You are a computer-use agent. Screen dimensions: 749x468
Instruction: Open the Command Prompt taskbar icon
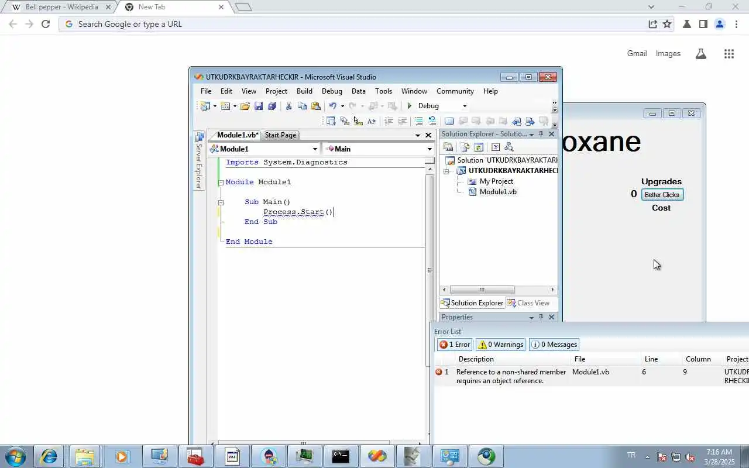pyautogui.click(x=340, y=456)
